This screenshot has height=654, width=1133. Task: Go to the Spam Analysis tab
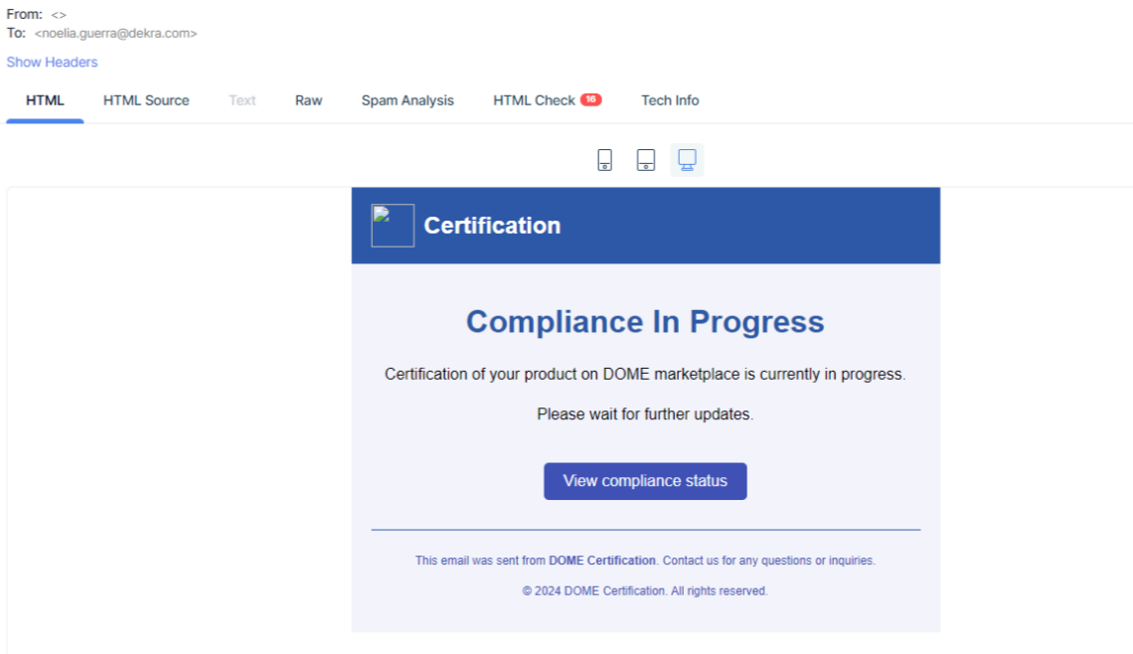coord(407,100)
